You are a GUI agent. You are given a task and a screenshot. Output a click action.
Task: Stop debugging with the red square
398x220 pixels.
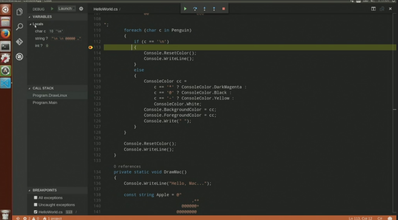224,9
